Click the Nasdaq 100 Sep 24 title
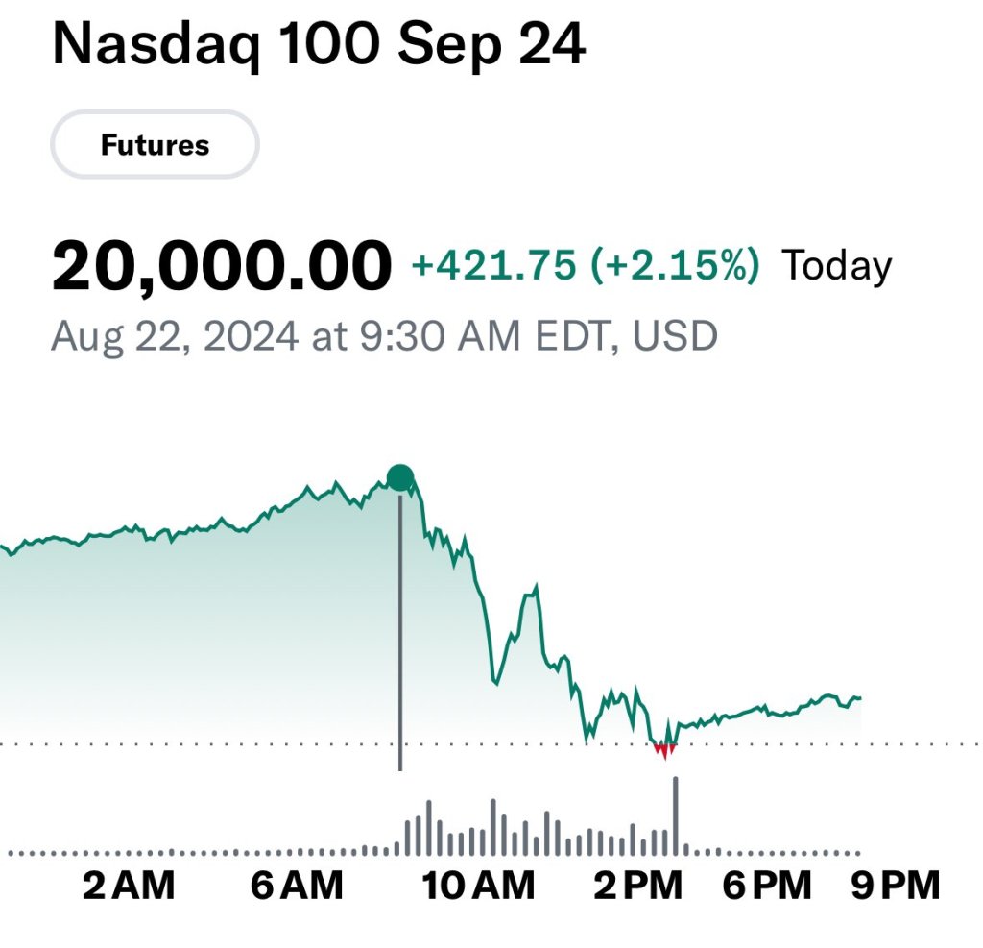Image resolution: width=983 pixels, height=948 pixels. 319,45
